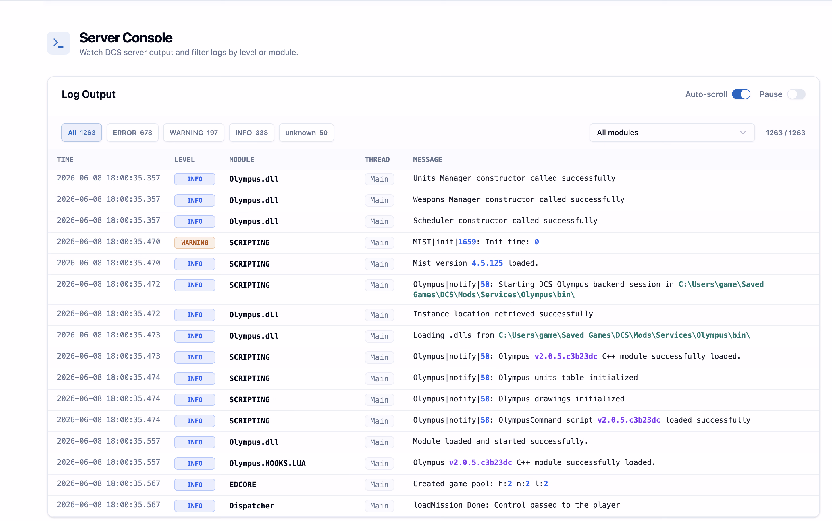Click the EDCORE module name
This screenshot has width=832, height=521.
click(243, 485)
